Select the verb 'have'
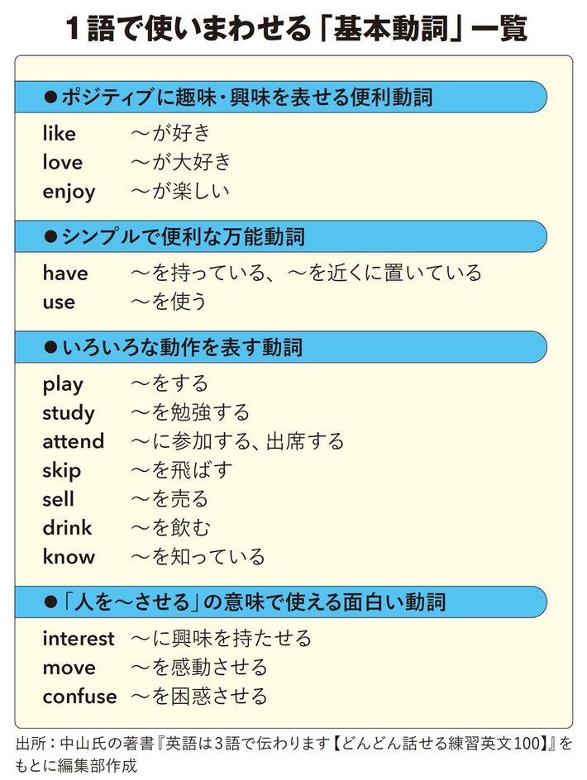Viewport: 587px width, 780px height. click(64, 273)
